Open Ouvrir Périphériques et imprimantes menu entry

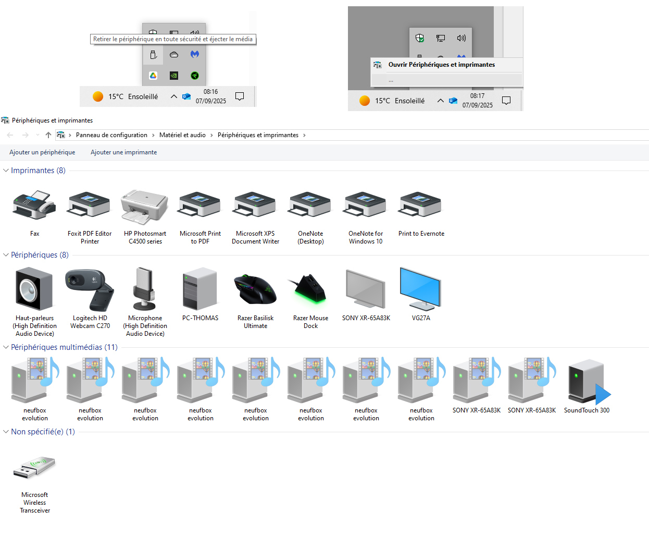(x=442, y=65)
